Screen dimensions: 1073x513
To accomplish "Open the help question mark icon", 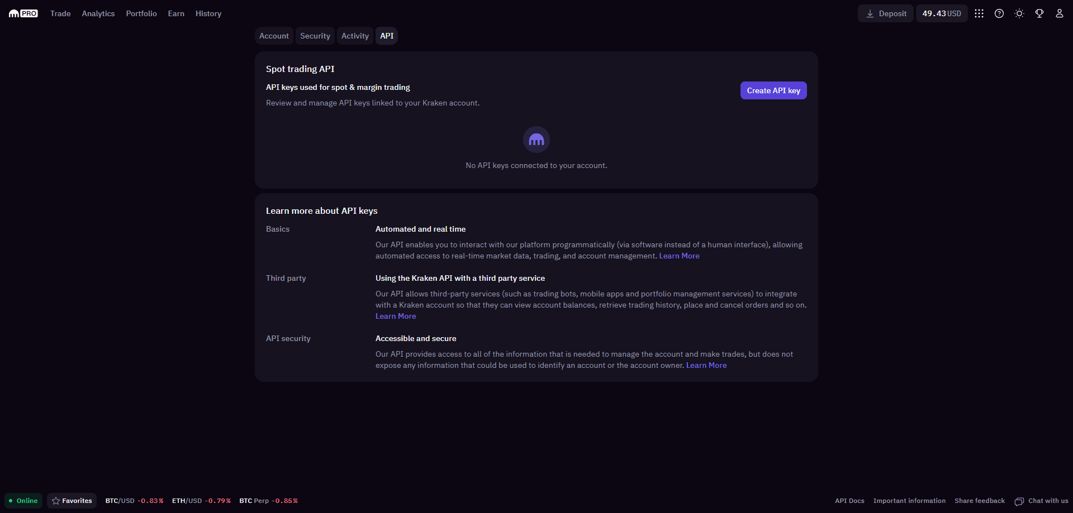I will tap(999, 13).
